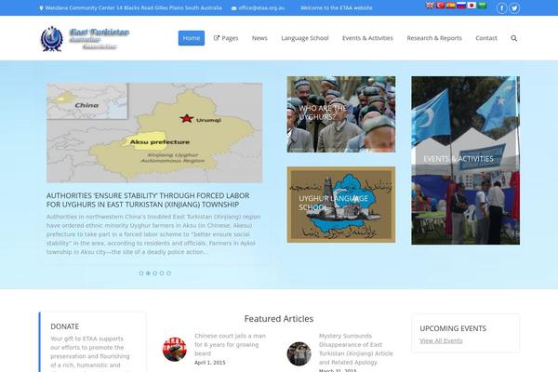Image resolution: width=558 pixels, height=372 pixels.
Task: Open the Events & Activities menu
Action: click(x=367, y=38)
